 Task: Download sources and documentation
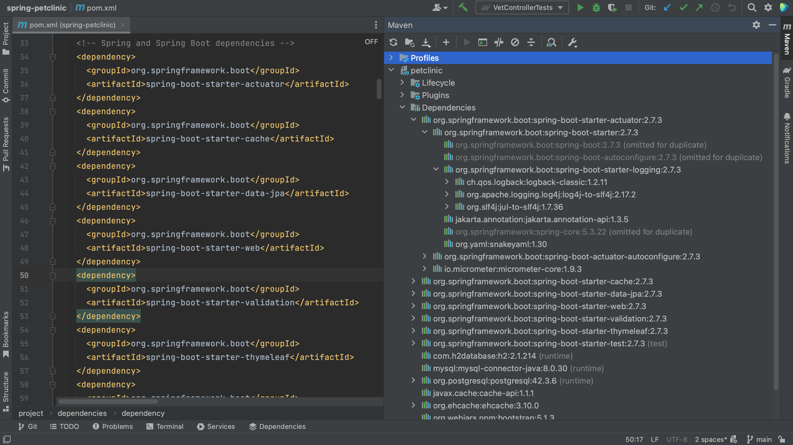[426, 42]
